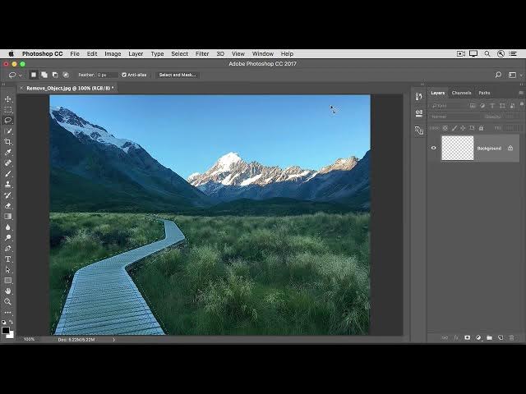Open the Lasso tool preset picker
526x394 pixels.
coord(15,75)
